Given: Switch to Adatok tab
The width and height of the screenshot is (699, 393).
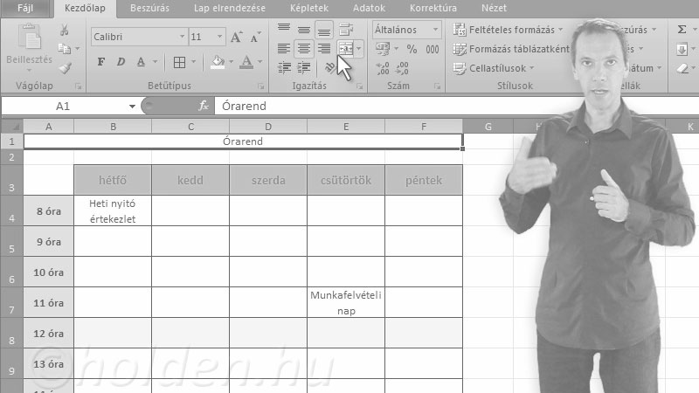Looking at the screenshot, I should [369, 8].
